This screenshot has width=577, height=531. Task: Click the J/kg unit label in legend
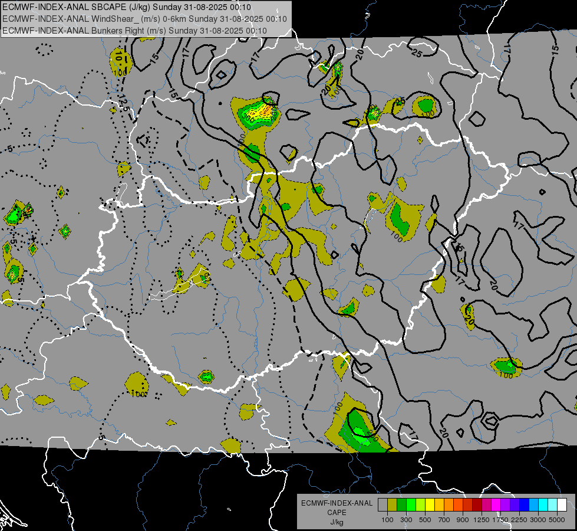(337, 522)
